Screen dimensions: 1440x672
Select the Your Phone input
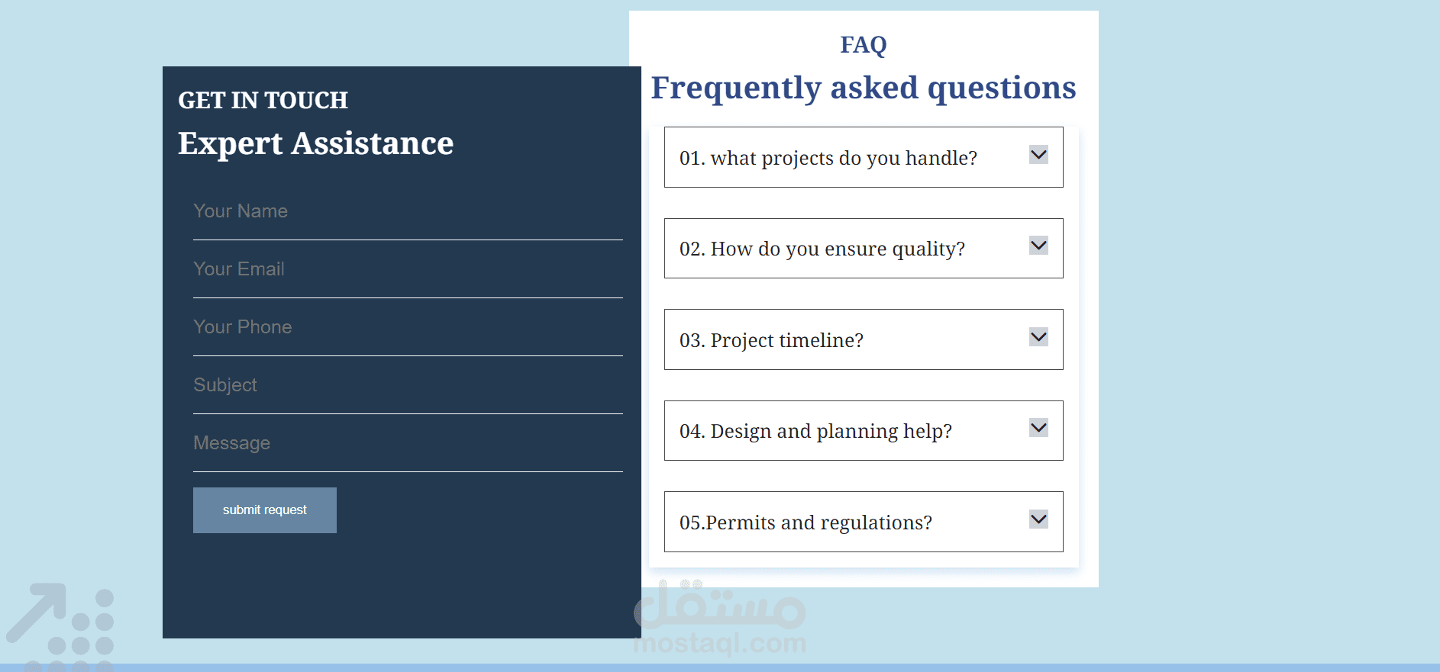pos(408,327)
